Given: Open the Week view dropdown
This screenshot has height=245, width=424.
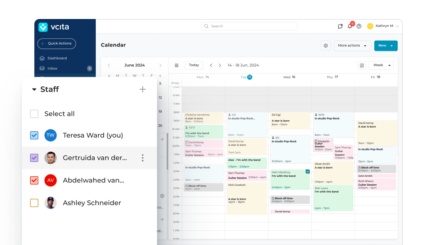Looking at the screenshot, I should click(x=381, y=65).
